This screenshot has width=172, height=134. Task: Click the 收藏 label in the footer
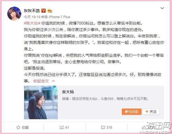pos(25,127)
